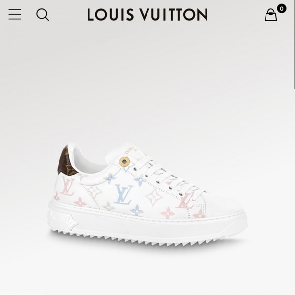The width and height of the screenshot is (295, 295).
Task: Click the cart count badge showing 0
Action: (x=281, y=9)
